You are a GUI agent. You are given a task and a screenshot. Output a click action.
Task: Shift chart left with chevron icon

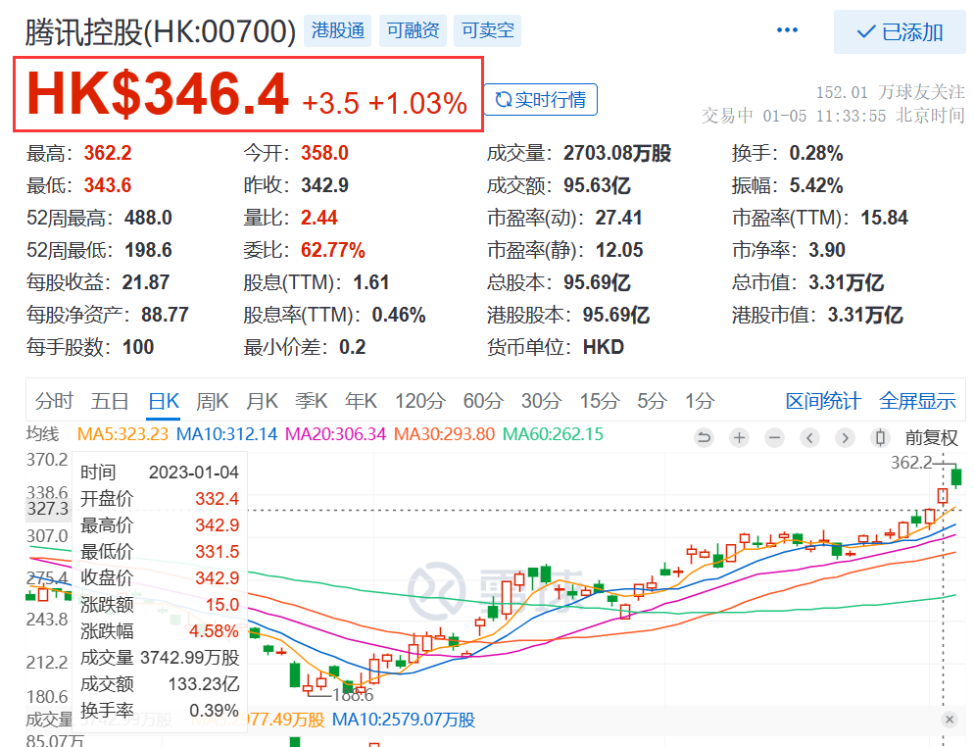coord(809,438)
